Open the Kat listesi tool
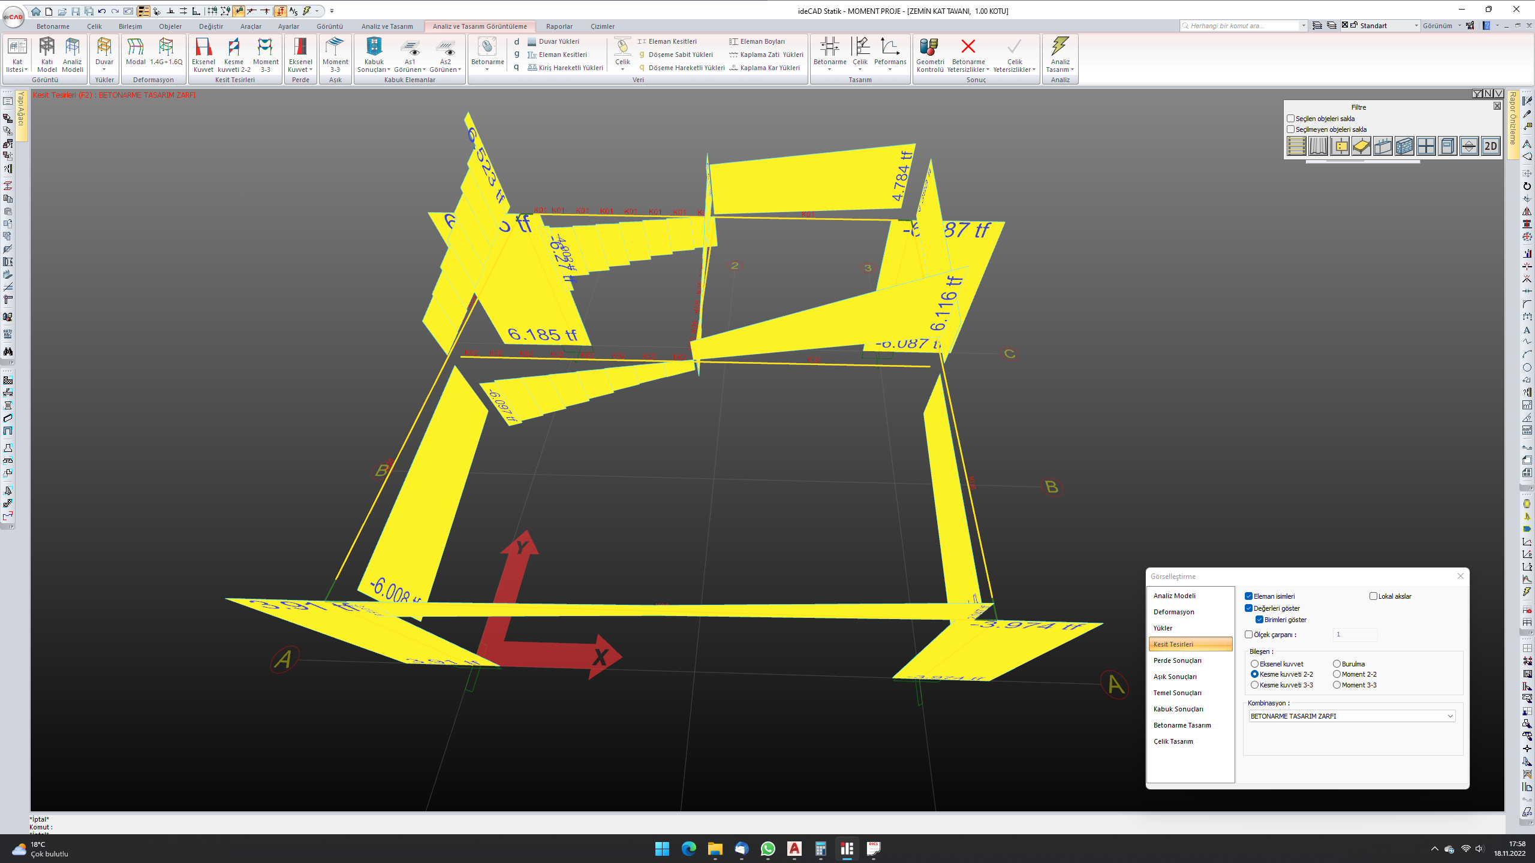 (17, 55)
